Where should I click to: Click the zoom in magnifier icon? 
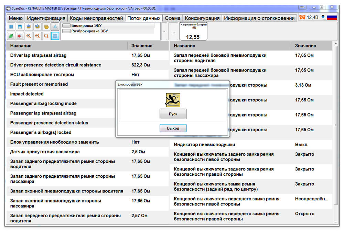click(x=29, y=36)
